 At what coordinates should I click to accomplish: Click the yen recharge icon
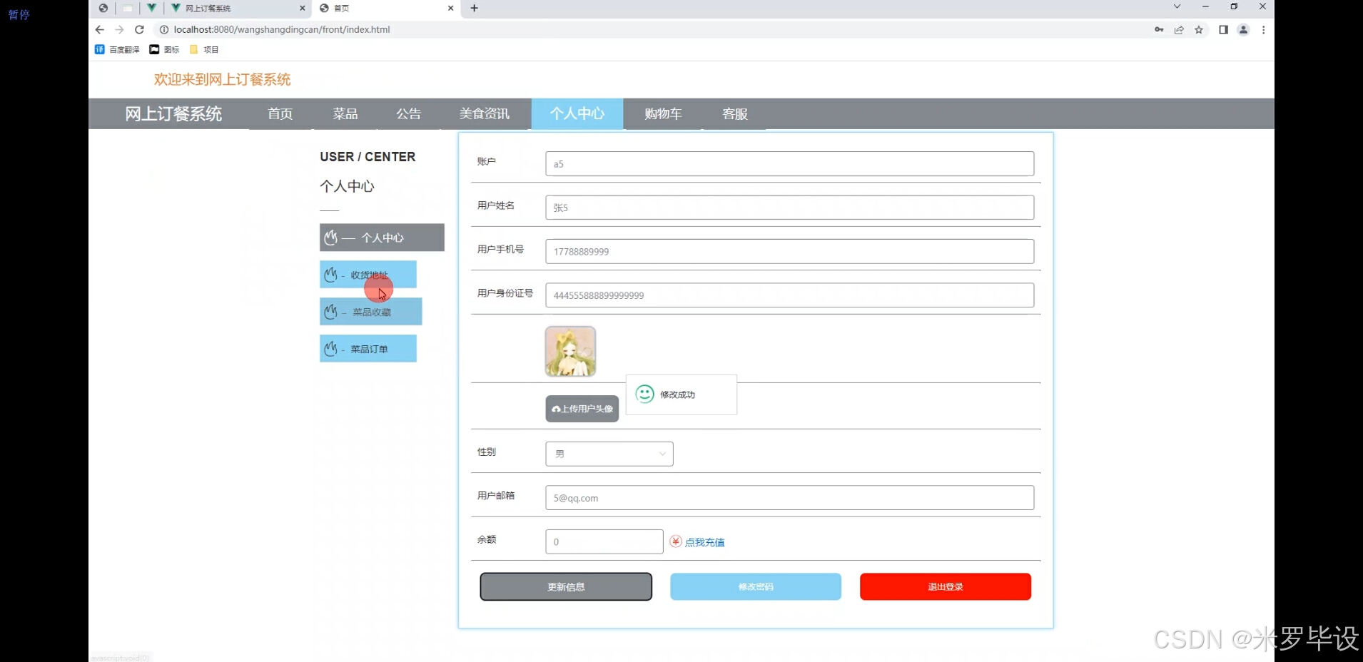[676, 541]
